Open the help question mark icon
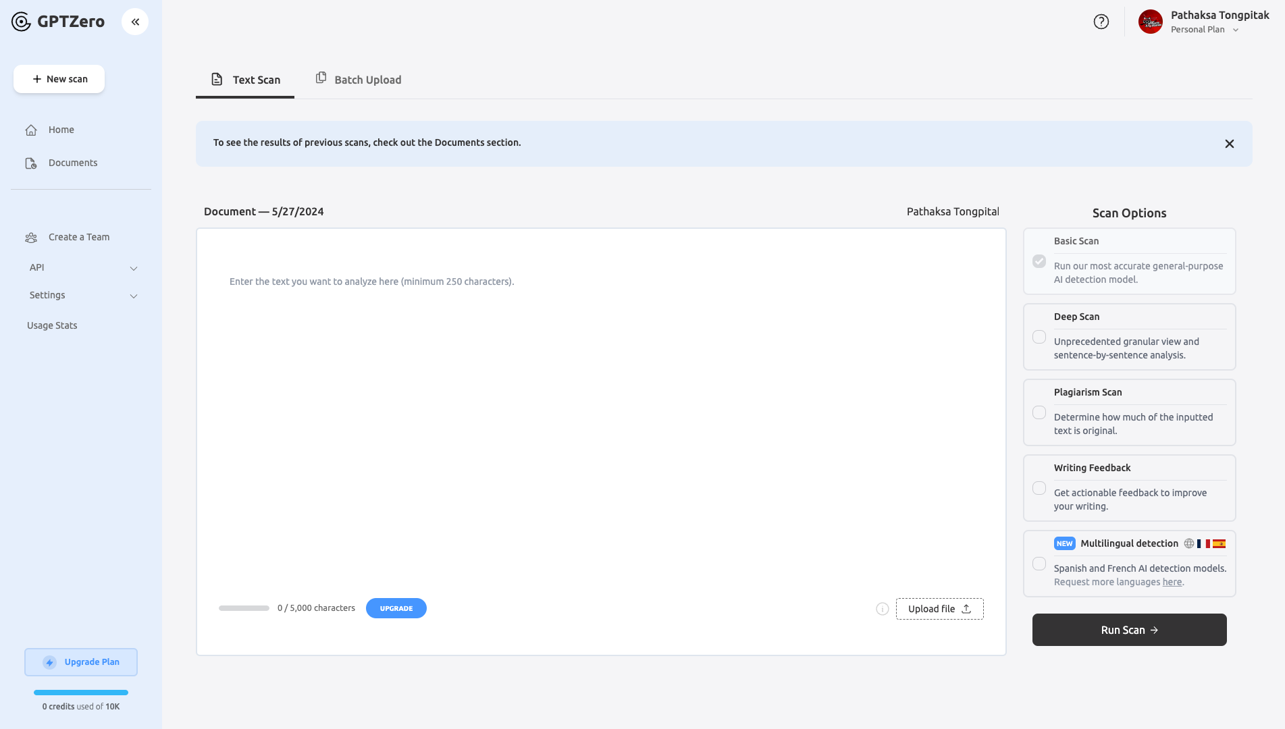 pyautogui.click(x=1101, y=22)
